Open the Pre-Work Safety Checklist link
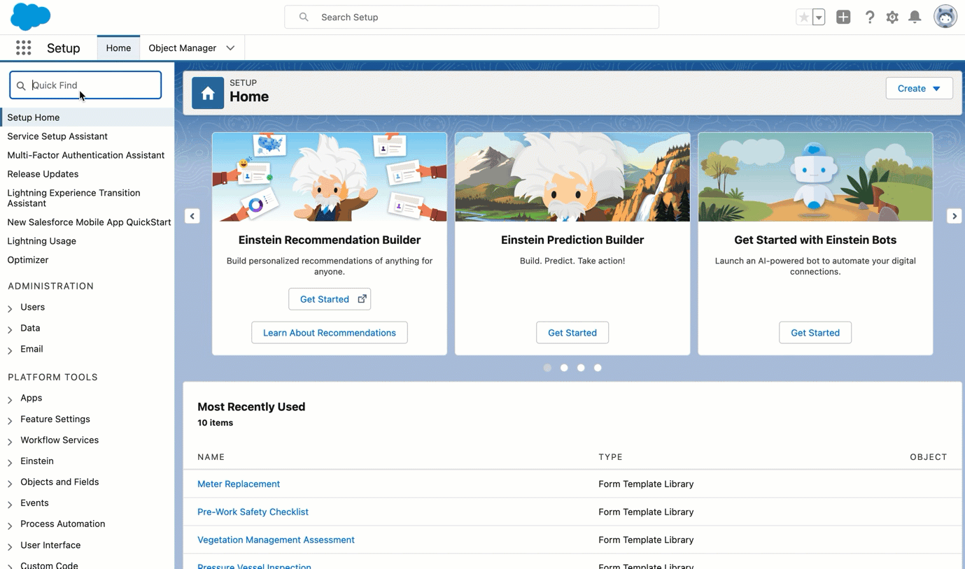The height and width of the screenshot is (569, 965). 253,512
